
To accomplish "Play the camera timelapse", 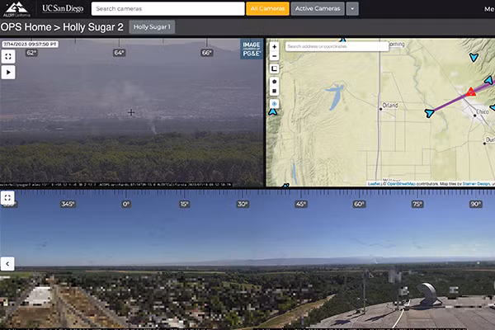I will [x=7, y=73].
